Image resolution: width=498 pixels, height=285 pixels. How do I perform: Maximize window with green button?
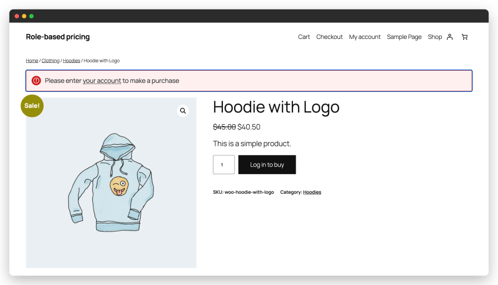pyautogui.click(x=32, y=16)
